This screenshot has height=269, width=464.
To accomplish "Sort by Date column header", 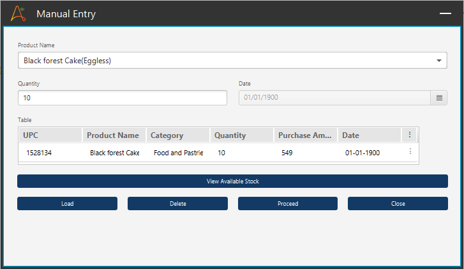I will (370, 135).
